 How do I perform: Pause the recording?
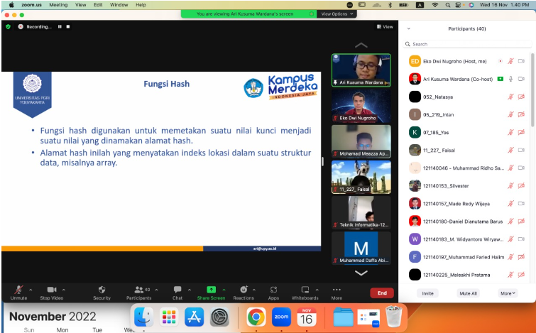click(x=60, y=27)
